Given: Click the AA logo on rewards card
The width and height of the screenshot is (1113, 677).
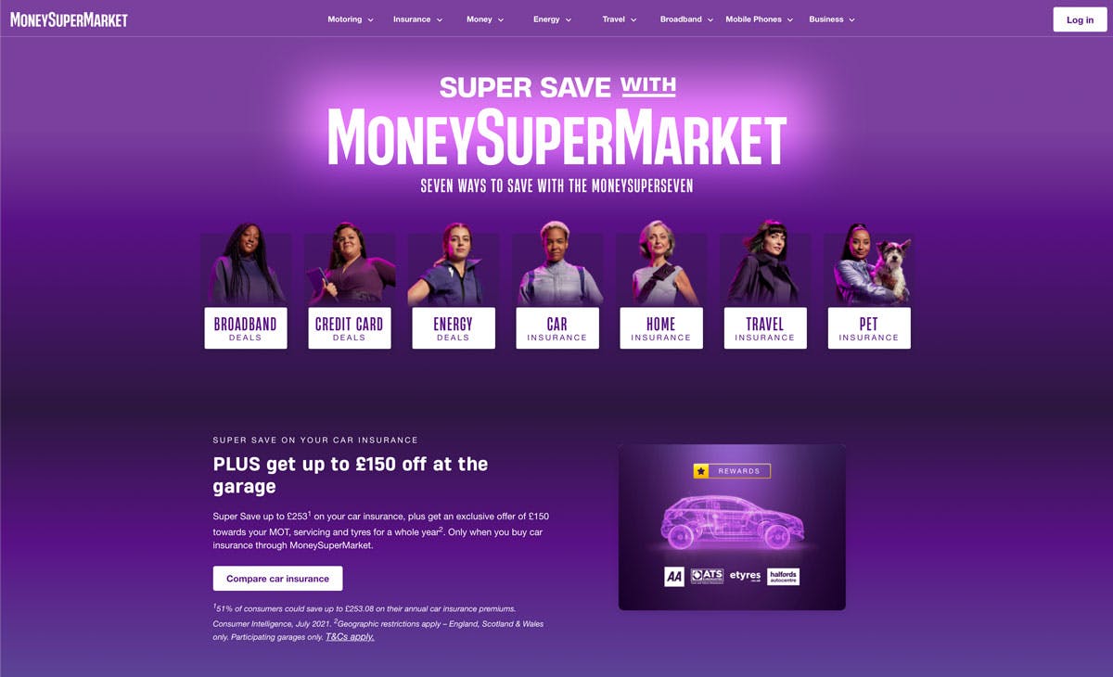Looking at the screenshot, I should [674, 577].
